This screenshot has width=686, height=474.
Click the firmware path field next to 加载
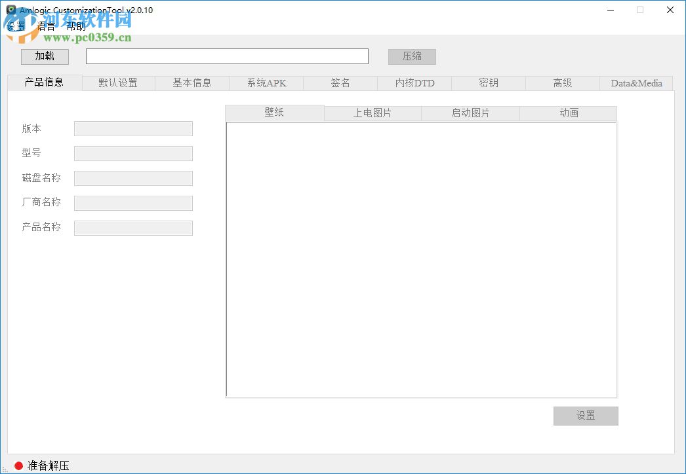tap(226, 56)
